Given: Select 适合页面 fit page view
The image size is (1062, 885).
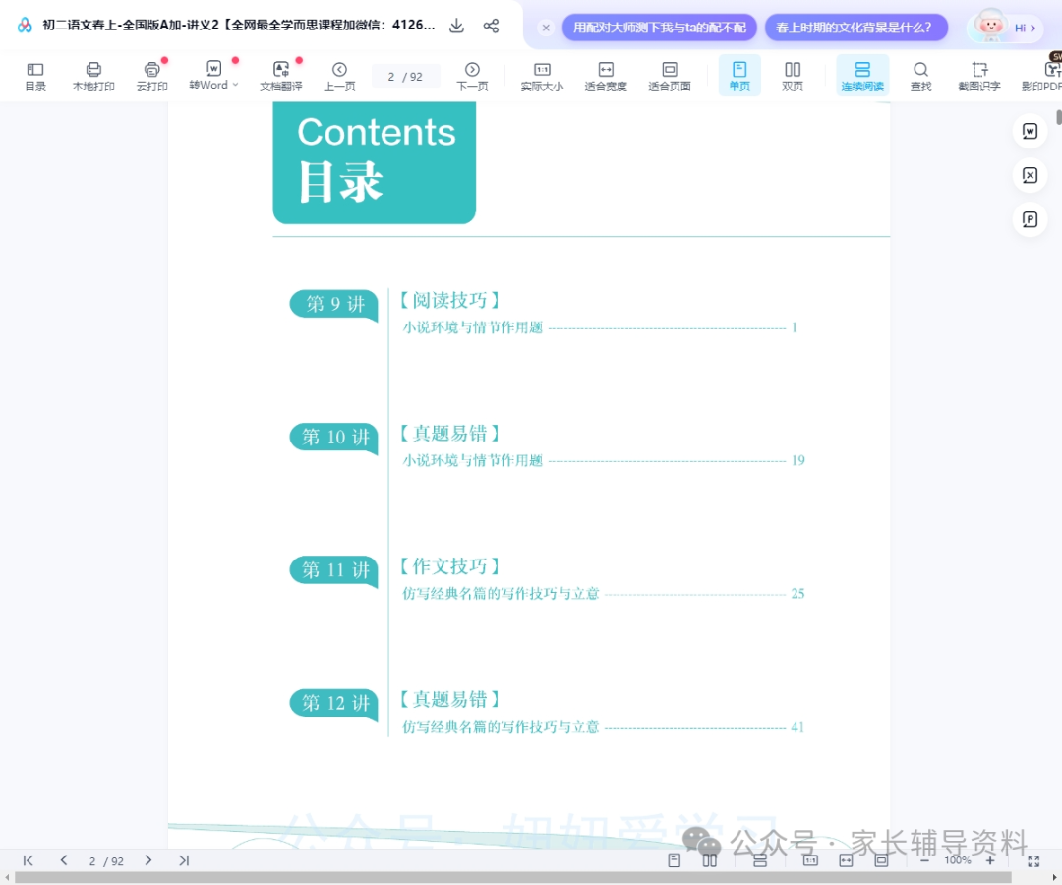Looking at the screenshot, I should tap(670, 77).
